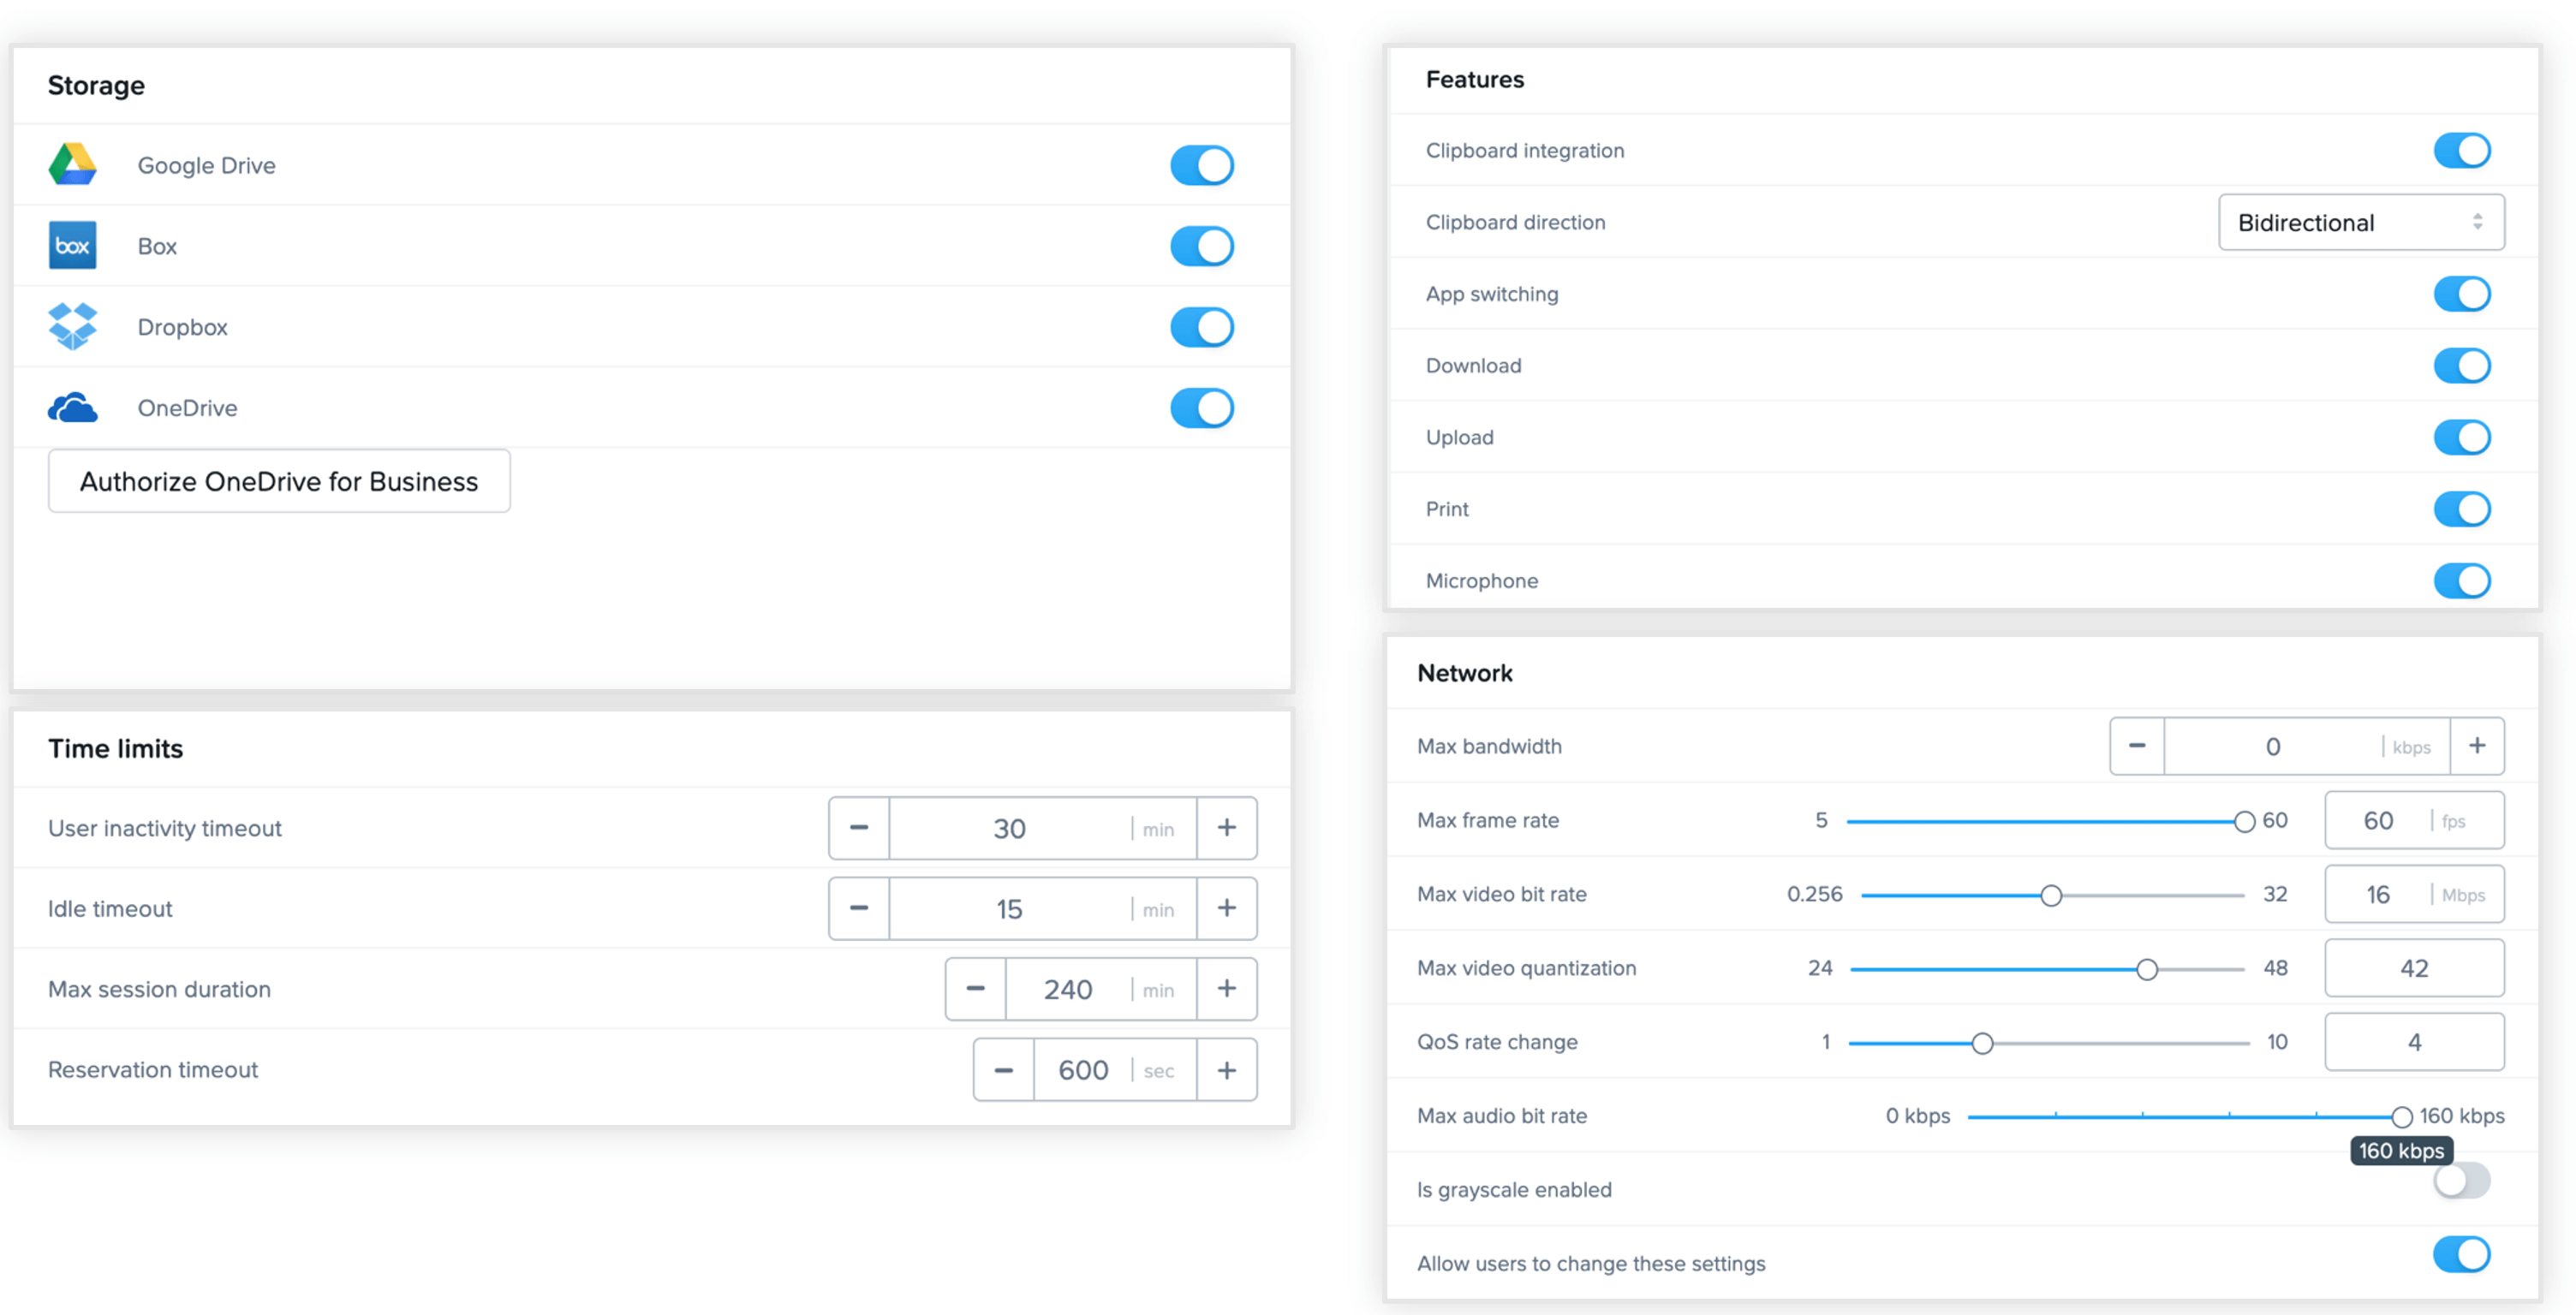Image resolution: width=2576 pixels, height=1315 pixels.
Task: Click the OneDrive cloud icon
Action: click(x=72, y=408)
